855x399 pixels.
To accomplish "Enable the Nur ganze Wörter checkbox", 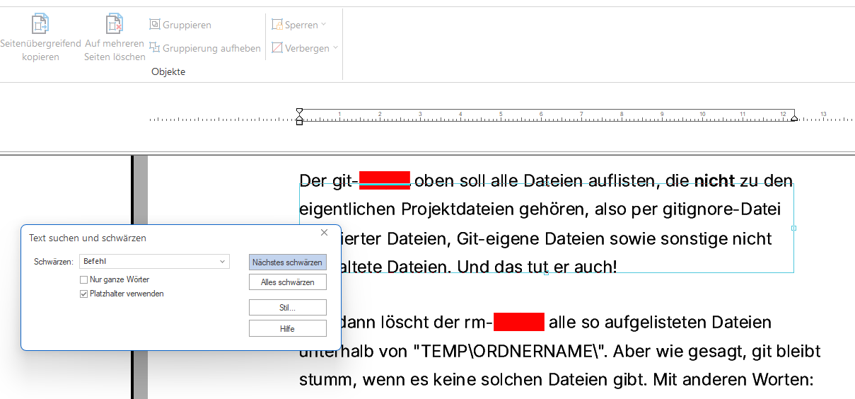I will click(84, 280).
